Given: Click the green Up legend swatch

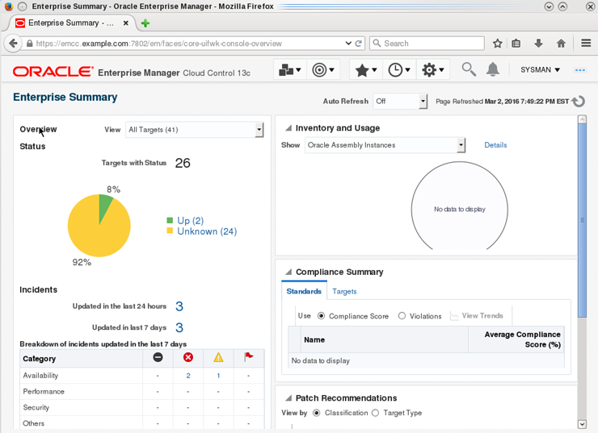Looking at the screenshot, I should pos(170,220).
